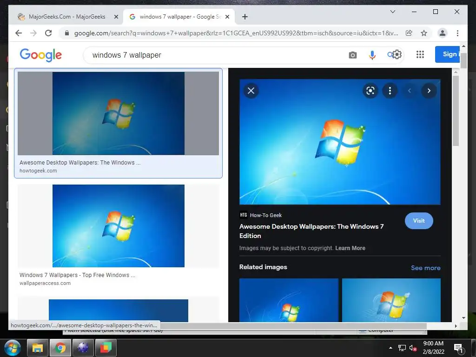
Task: Switch to the MajorGeeks.Com tab
Action: [67, 17]
